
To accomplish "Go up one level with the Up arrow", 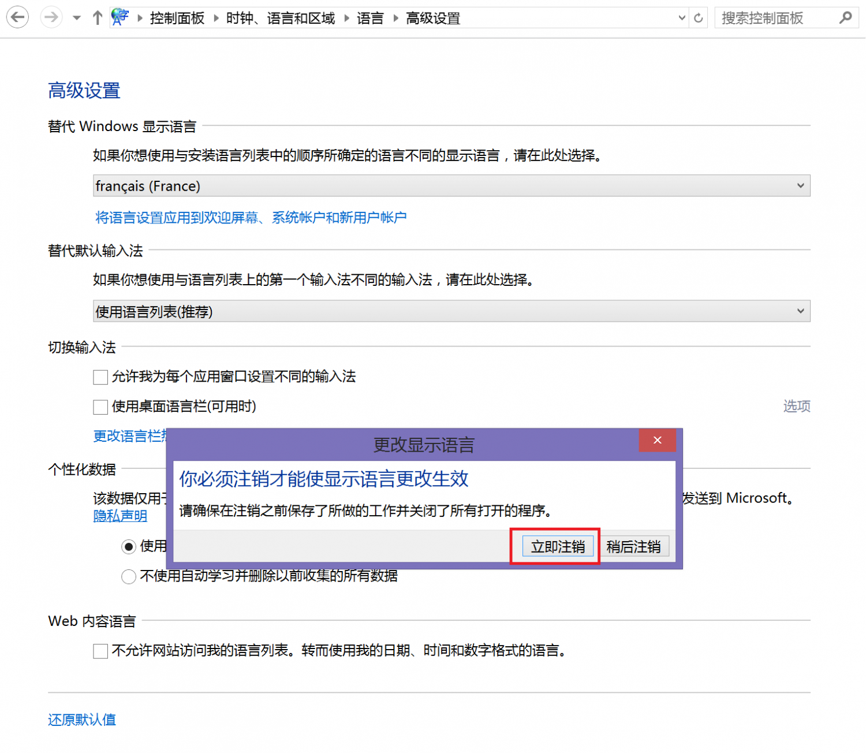I will [97, 18].
